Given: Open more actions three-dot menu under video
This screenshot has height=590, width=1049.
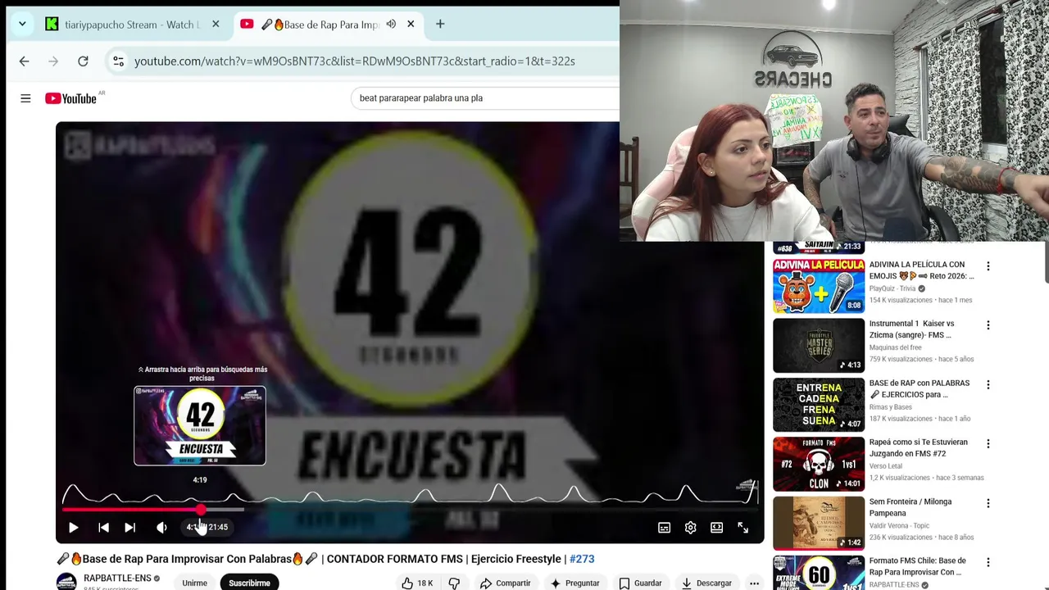Looking at the screenshot, I should [x=754, y=583].
